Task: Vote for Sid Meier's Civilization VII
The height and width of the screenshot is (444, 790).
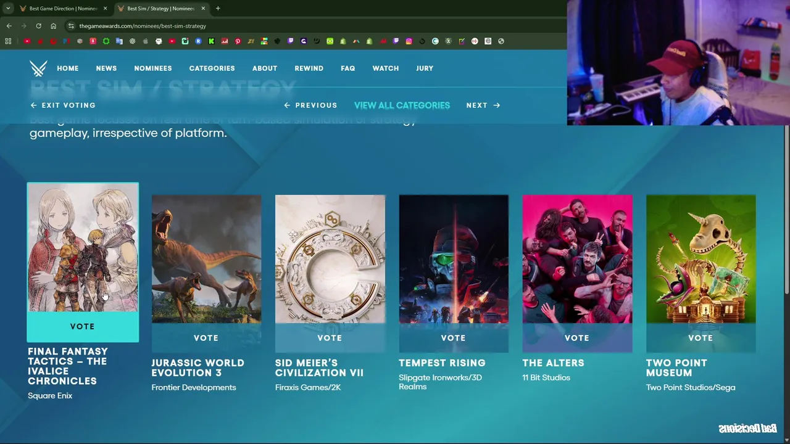Action: pyautogui.click(x=330, y=338)
